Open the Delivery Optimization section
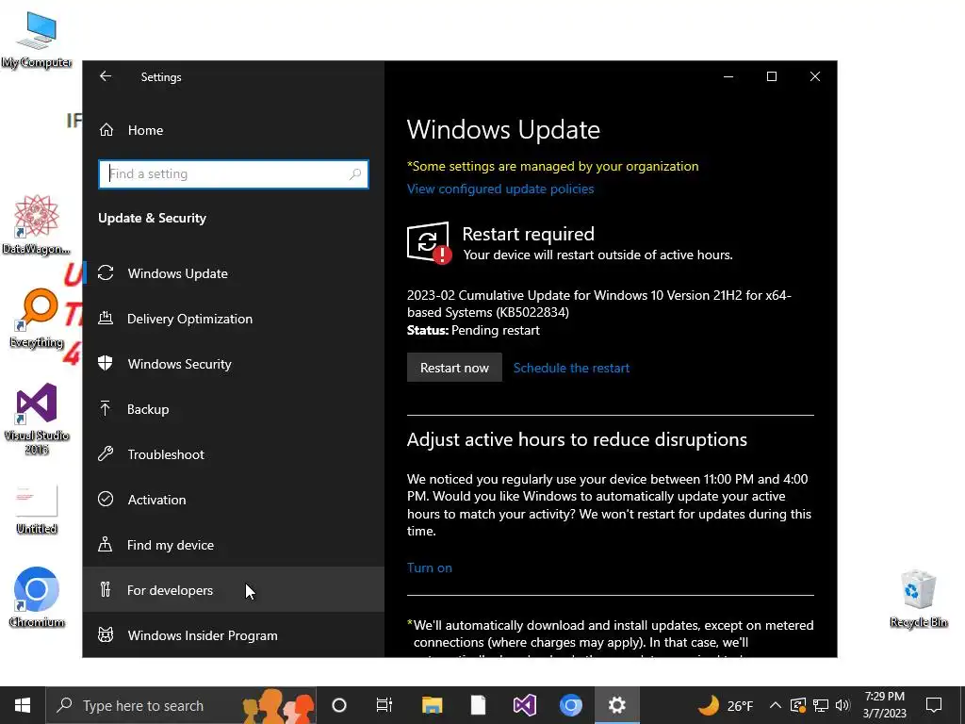 click(234, 319)
